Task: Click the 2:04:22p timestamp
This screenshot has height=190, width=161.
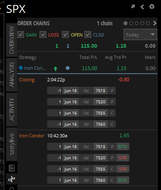Action: pos(56,80)
